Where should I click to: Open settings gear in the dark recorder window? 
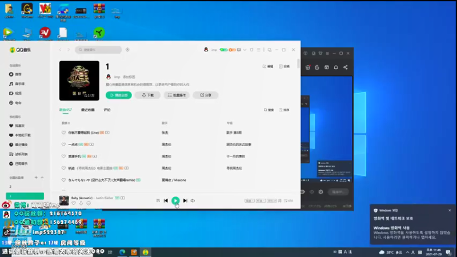pos(320,192)
